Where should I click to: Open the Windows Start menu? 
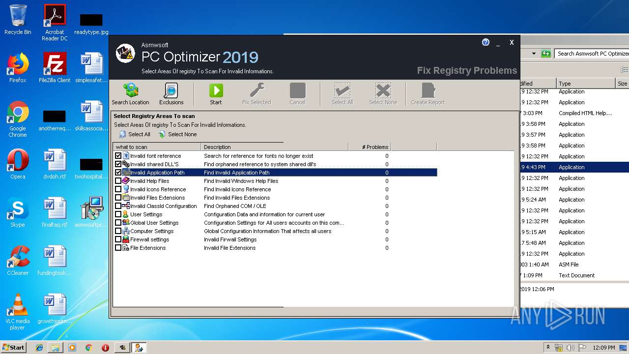[14, 347]
